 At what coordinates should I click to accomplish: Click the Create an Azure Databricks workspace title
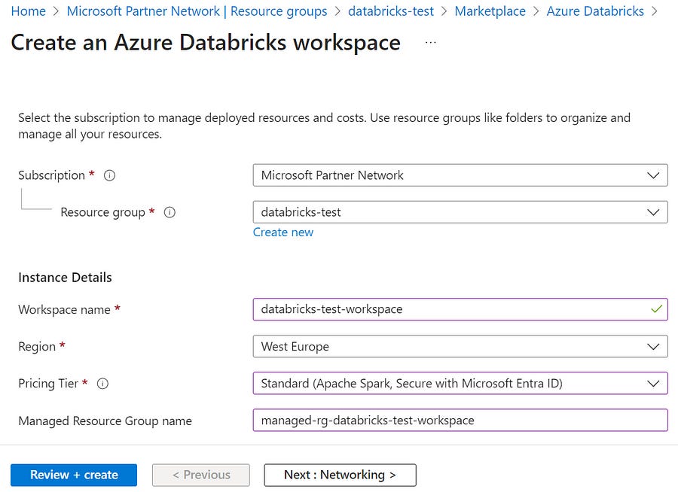(206, 43)
